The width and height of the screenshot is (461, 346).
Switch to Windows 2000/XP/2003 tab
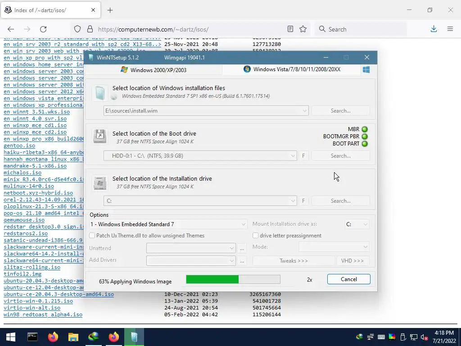(154, 70)
